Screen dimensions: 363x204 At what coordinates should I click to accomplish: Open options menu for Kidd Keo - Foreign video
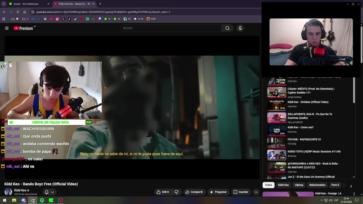tap(354, 194)
